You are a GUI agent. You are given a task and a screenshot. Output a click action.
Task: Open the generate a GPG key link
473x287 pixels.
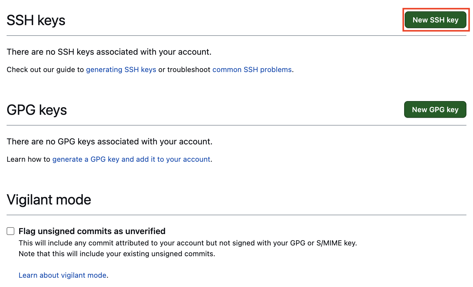point(131,159)
